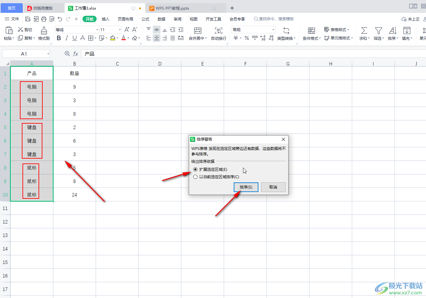
Task: Click the increase indent icon
Action: click(181, 30)
